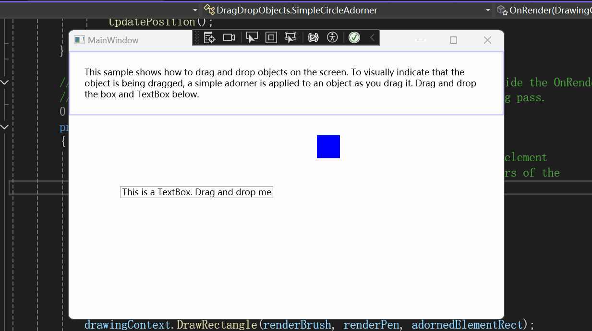
Task: Click the MainWindow title bar app icon
Action: click(x=79, y=40)
